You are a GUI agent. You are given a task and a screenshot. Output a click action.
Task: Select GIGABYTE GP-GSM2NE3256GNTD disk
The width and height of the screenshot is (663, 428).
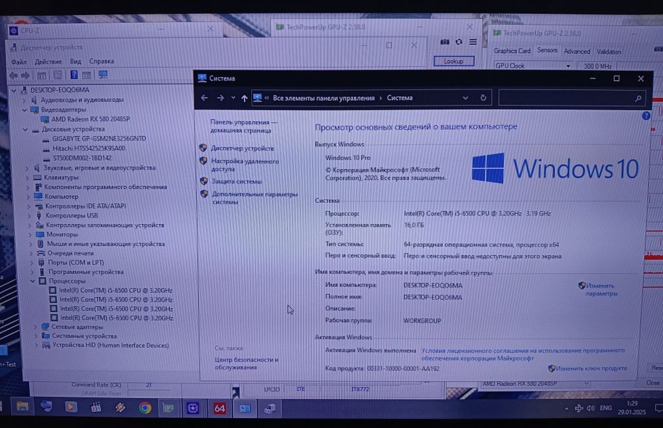pos(99,138)
